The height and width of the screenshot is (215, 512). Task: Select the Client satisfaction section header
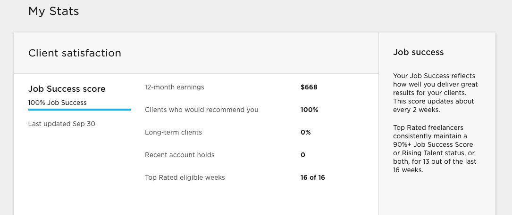coord(75,53)
